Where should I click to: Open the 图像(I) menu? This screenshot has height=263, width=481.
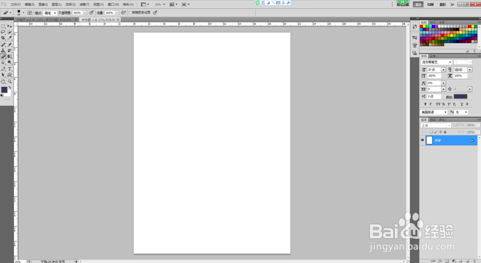43,4
